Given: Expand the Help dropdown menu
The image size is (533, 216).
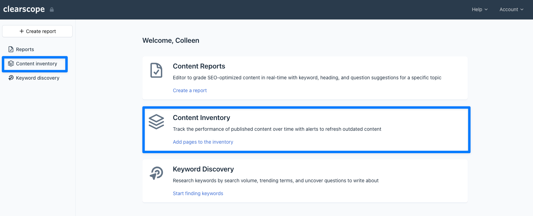Looking at the screenshot, I should [479, 9].
